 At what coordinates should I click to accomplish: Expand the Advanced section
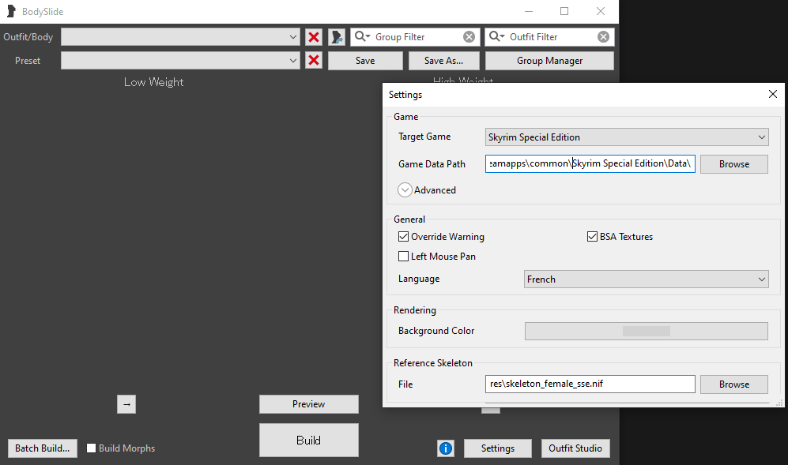coord(405,189)
